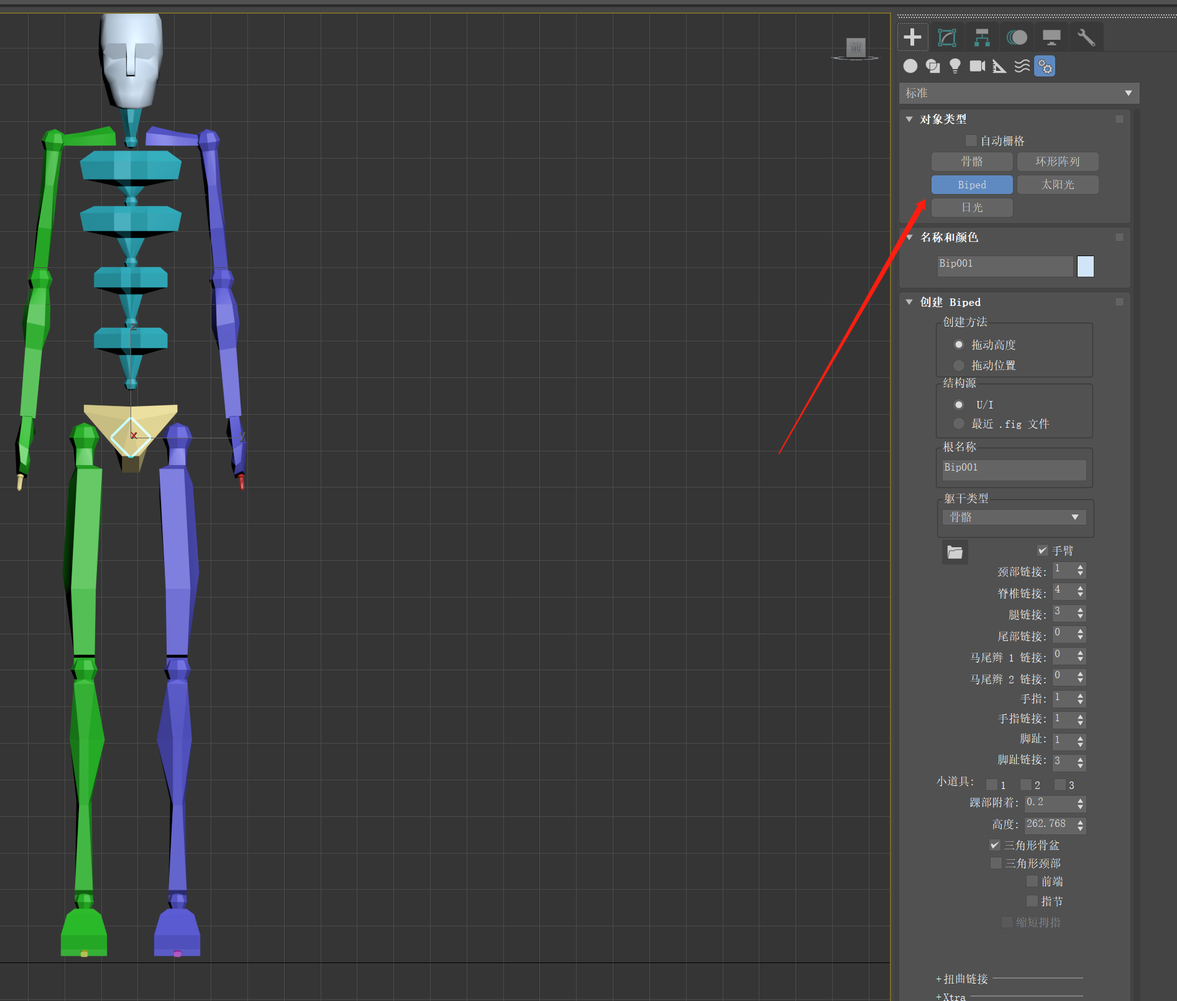Select the 拖动位置 radio option
This screenshot has width=1177, height=1001.
pyautogui.click(x=959, y=365)
